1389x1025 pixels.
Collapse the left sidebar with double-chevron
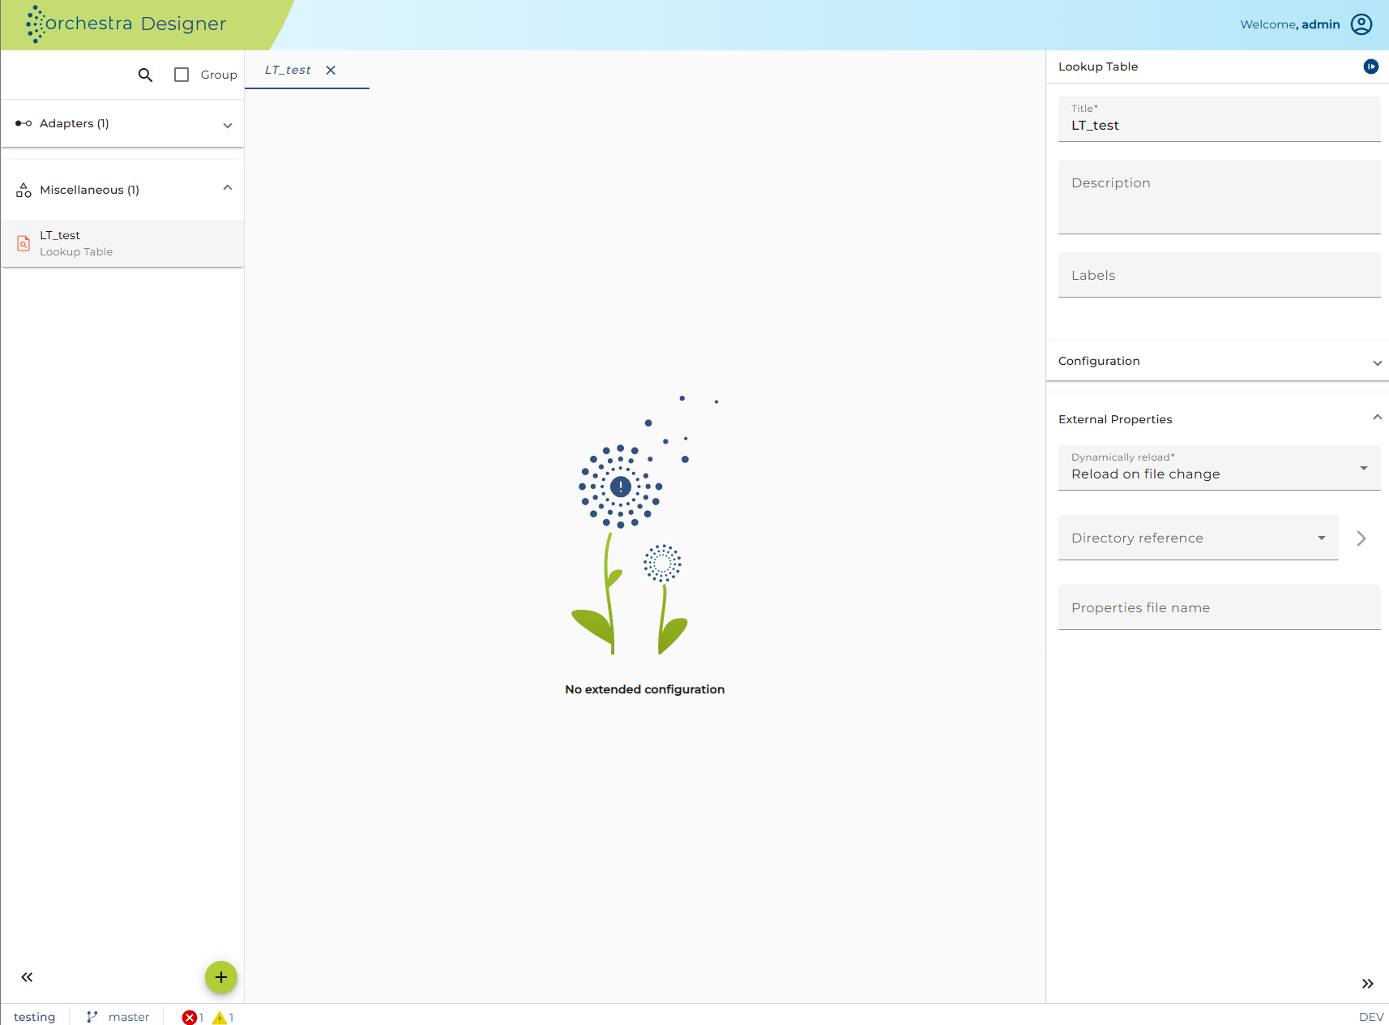coord(27,977)
